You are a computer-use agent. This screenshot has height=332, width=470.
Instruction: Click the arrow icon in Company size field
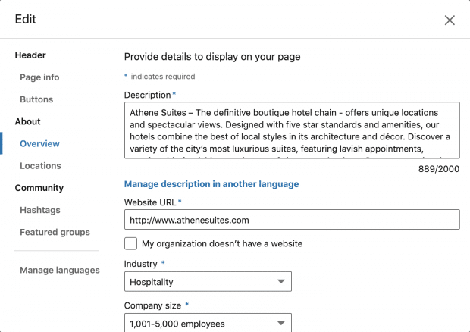click(x=280, y=324)
